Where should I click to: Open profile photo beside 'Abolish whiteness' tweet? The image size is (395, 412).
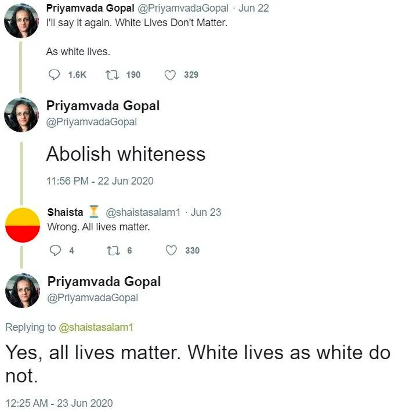[x=21, y=115]
